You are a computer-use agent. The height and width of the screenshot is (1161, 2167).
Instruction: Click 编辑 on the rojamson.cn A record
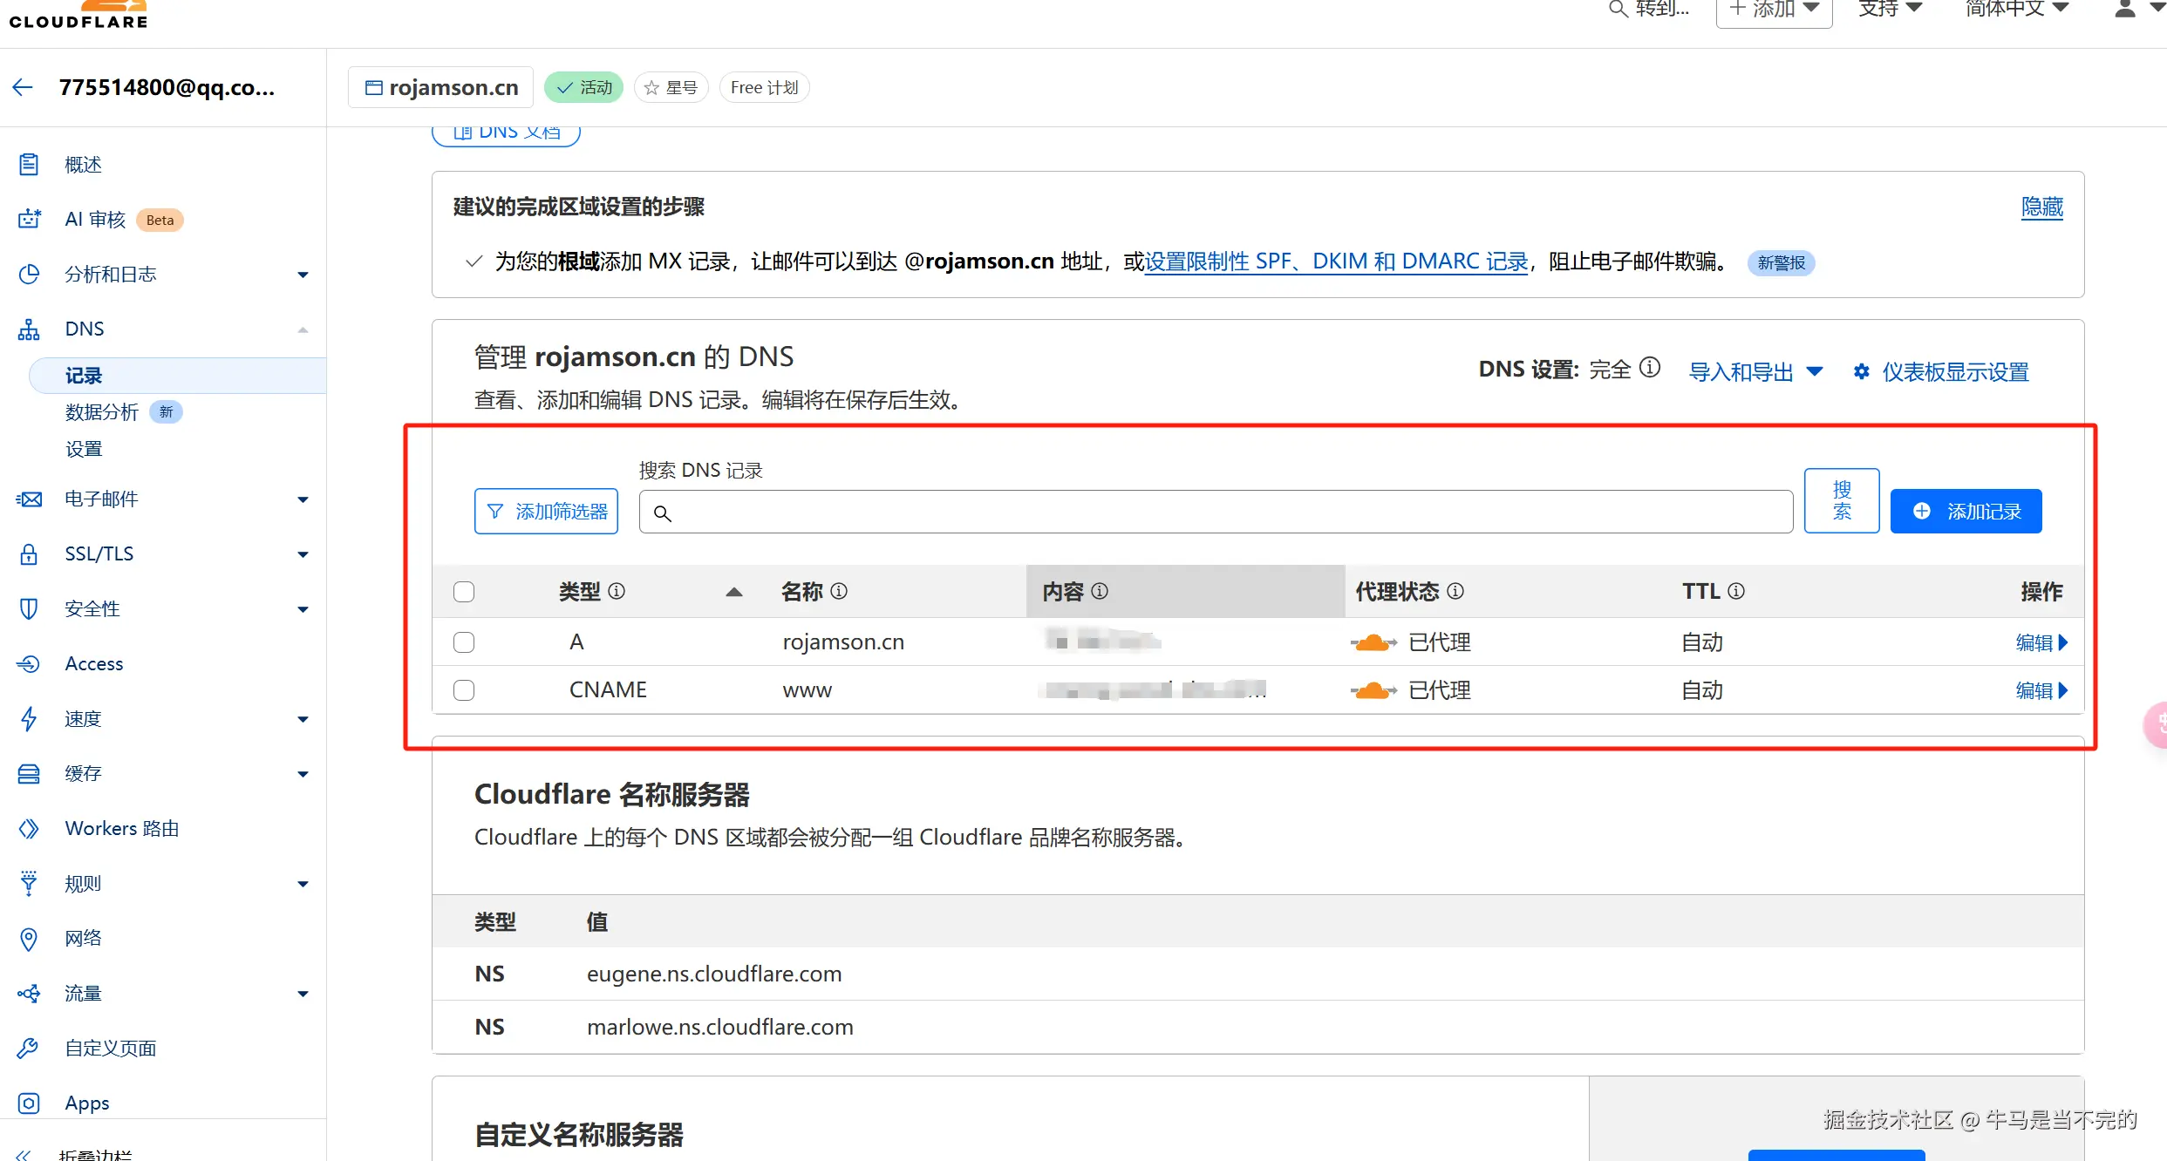click(2041, 642)
